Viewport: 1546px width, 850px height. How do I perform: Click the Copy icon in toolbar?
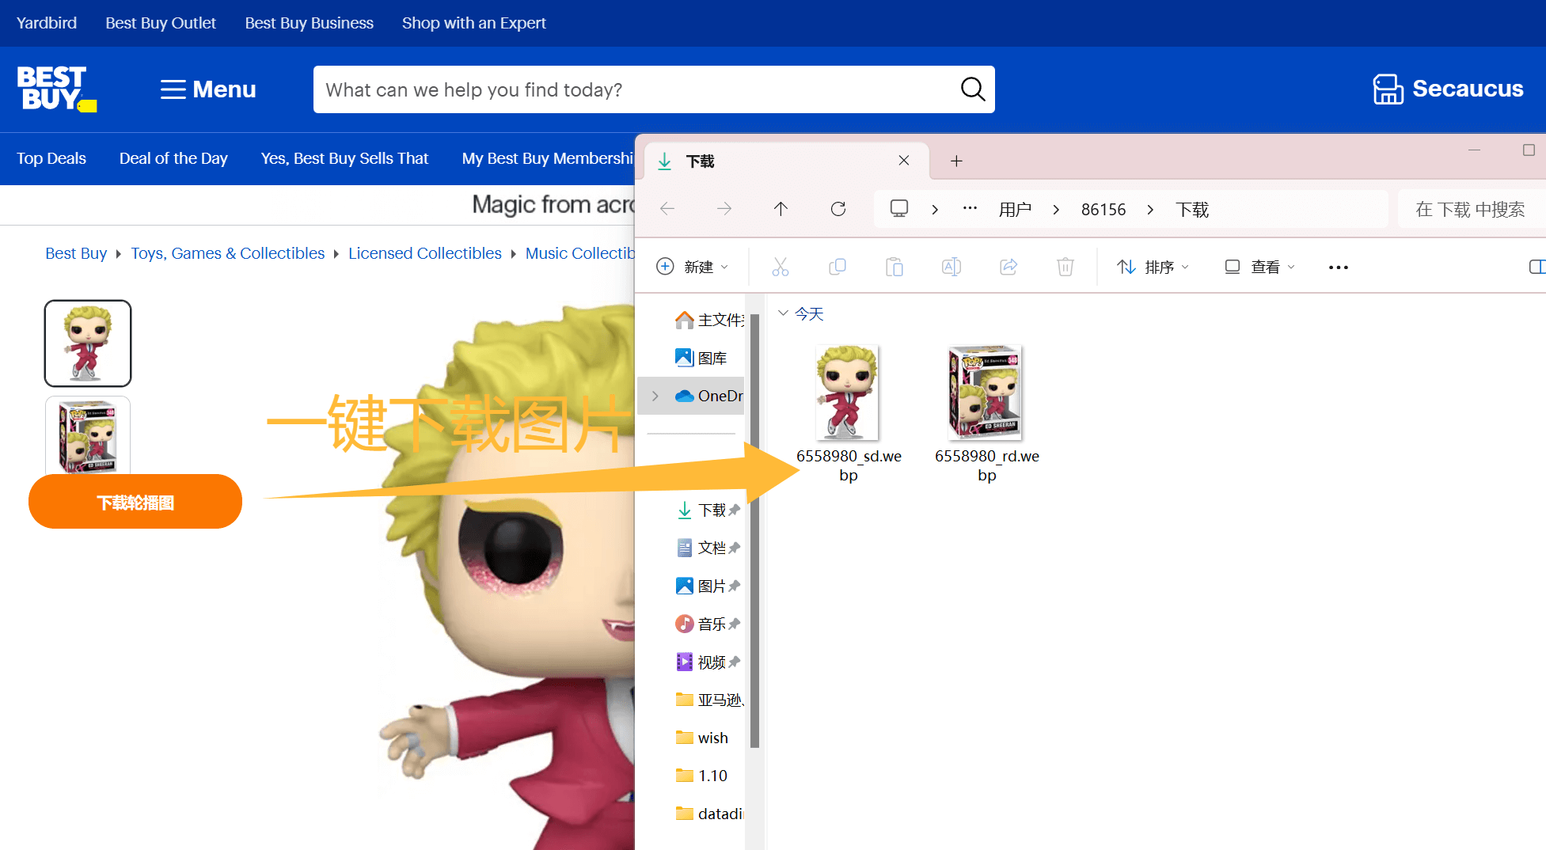838,267
